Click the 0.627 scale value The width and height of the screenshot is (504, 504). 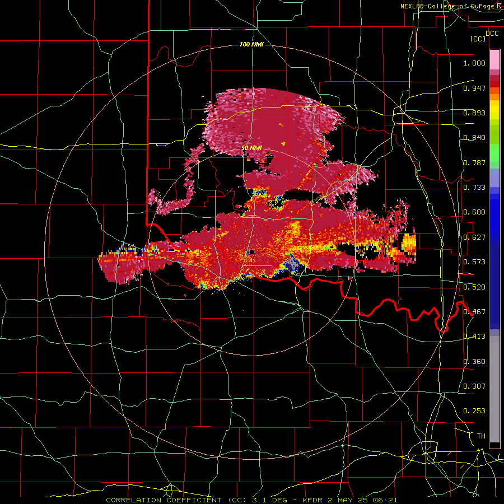pos(474,237)
